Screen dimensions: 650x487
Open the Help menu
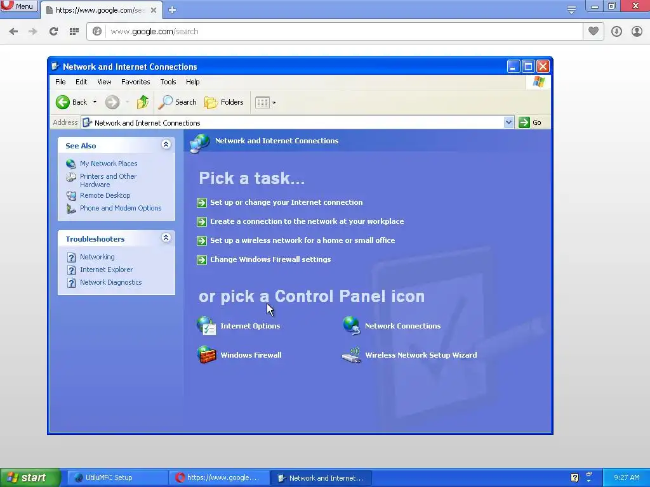pos(192,82)
